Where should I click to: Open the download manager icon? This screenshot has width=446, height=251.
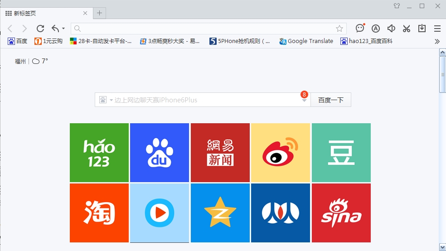tap(422, 29)
